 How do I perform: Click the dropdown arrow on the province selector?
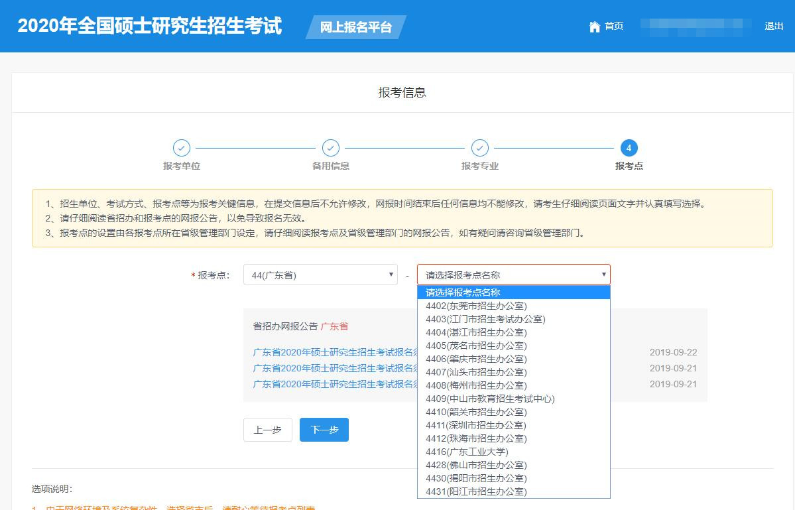(x=391, y=274)
